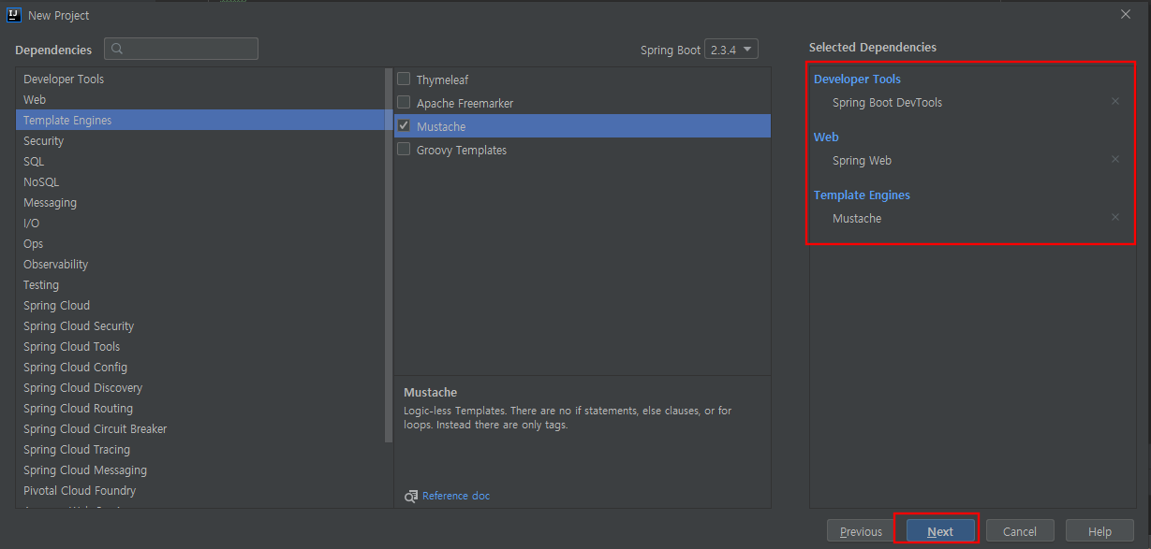This screenshot has width=1151, height=549.
Task: Select the Security category
Action: [x=201, y=140]
